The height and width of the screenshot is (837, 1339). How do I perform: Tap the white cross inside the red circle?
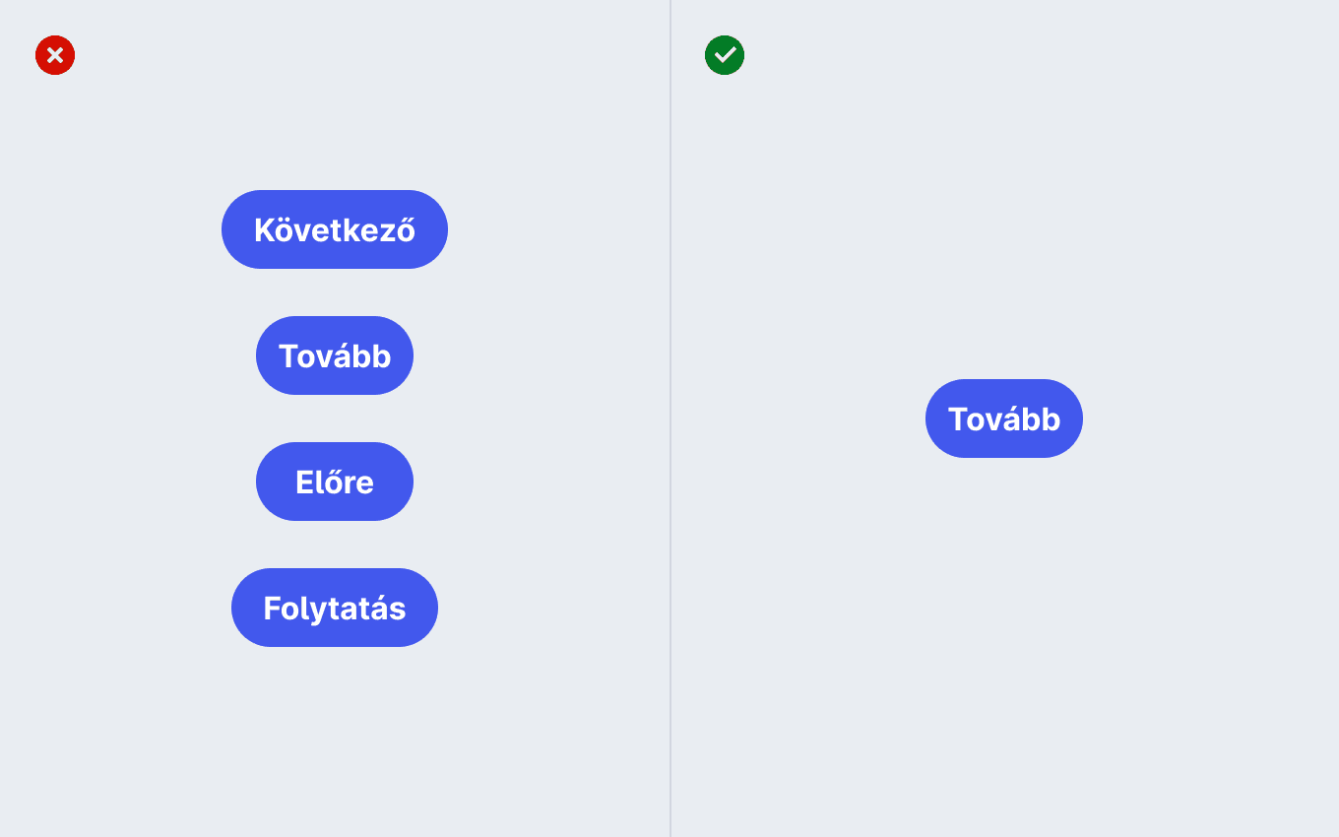click(55, 55)
